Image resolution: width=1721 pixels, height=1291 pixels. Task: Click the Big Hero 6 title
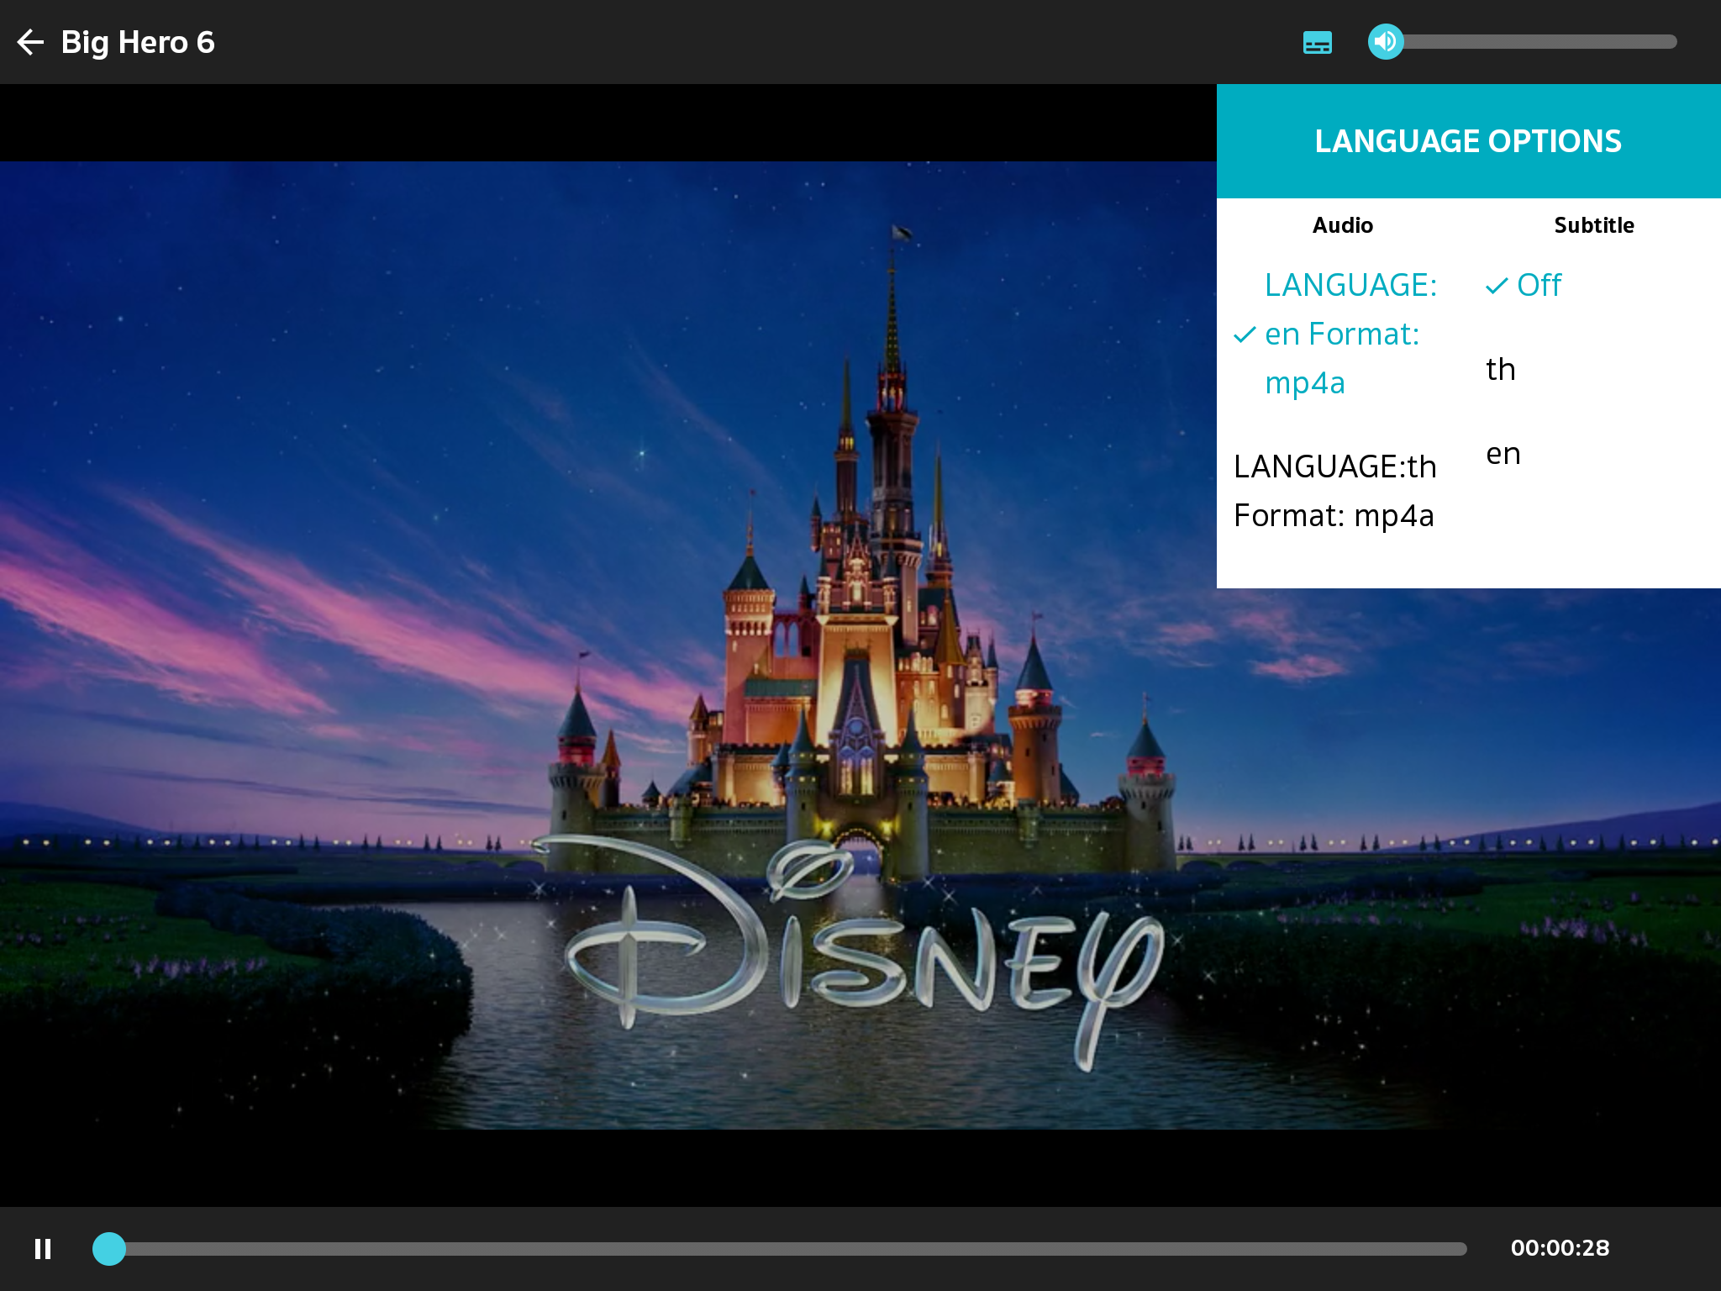pyautogui.click(x=138, y=42)
